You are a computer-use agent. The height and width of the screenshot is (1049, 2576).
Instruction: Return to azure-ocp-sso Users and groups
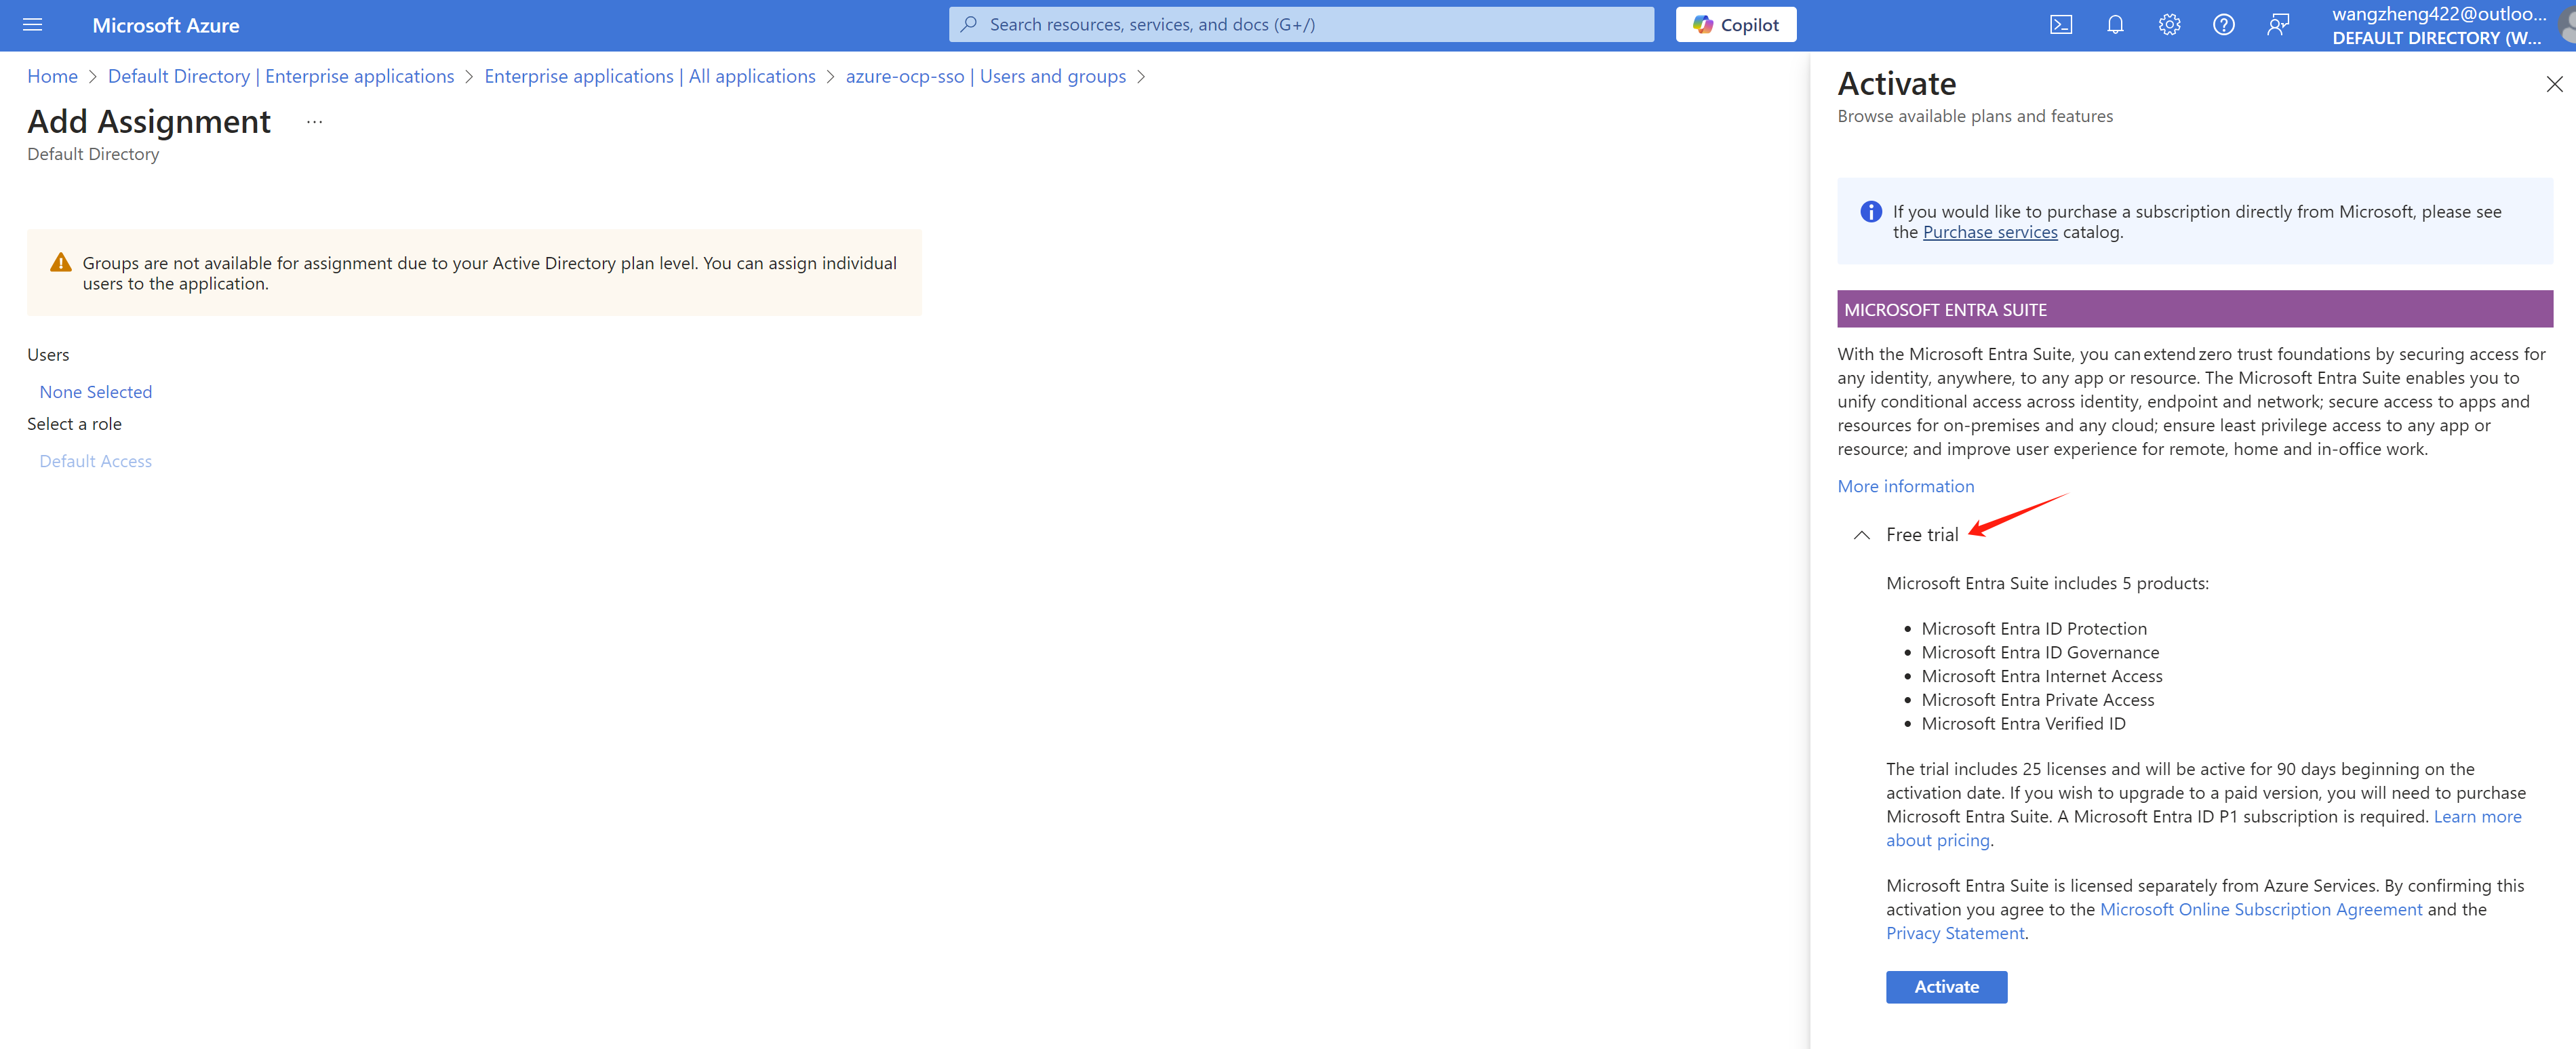click(x=985, y=76)
